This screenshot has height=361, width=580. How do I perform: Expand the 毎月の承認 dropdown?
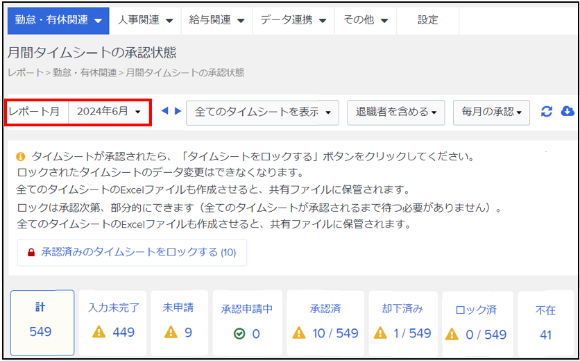click(491, 112)
